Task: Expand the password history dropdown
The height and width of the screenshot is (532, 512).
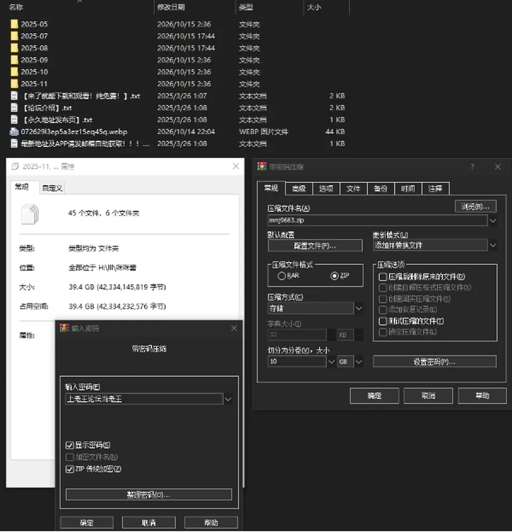Action: click(x=228, y=399)
